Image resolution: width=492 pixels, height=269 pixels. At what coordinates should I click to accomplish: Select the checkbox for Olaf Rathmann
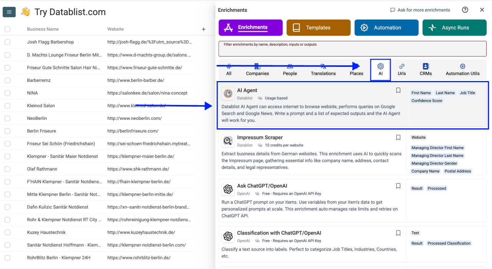(7, 169)
